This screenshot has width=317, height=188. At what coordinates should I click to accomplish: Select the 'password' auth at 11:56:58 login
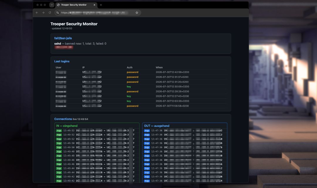tap(132, 106)
